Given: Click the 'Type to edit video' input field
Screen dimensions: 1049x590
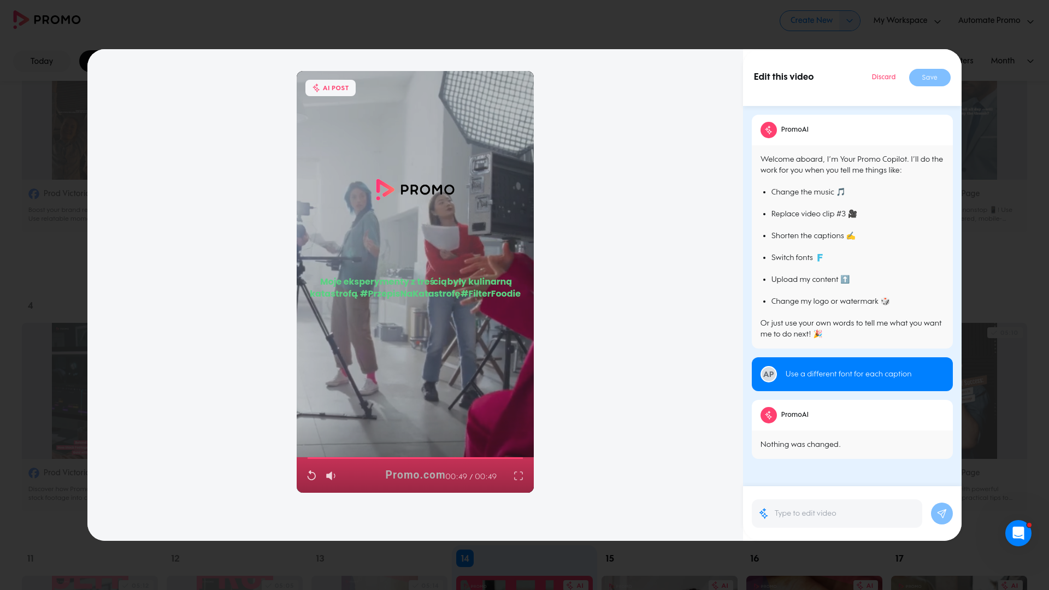Looking at the screenshot, I should [837, 514].
